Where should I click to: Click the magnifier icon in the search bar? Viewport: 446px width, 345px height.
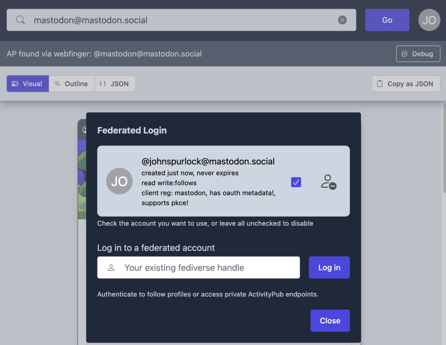tap(21, 20)
